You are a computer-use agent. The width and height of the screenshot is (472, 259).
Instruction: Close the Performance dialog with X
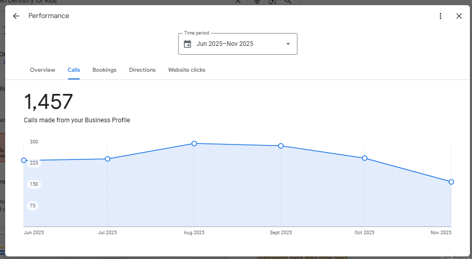459,16
